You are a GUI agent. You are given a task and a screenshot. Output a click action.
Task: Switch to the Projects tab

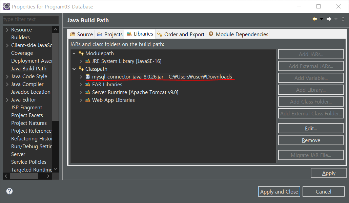[110, 34]
